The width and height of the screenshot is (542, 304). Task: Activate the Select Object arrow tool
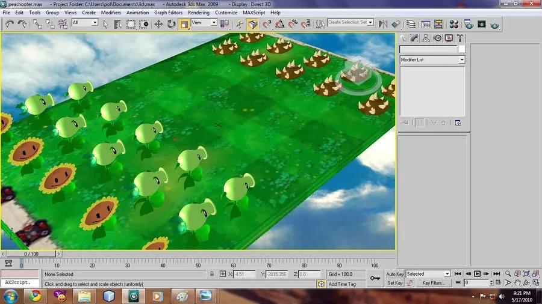click(105, 24)
